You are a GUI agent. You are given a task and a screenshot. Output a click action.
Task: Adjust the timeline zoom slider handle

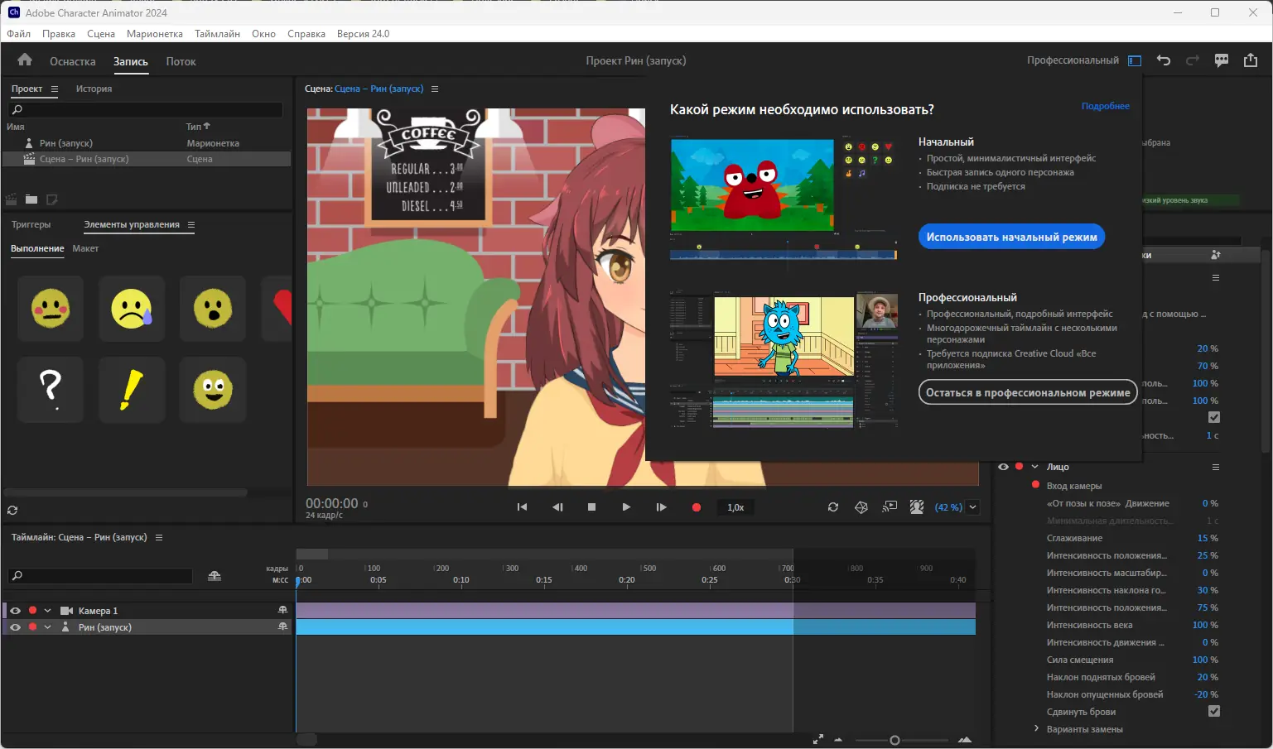[x=894, y=740]
